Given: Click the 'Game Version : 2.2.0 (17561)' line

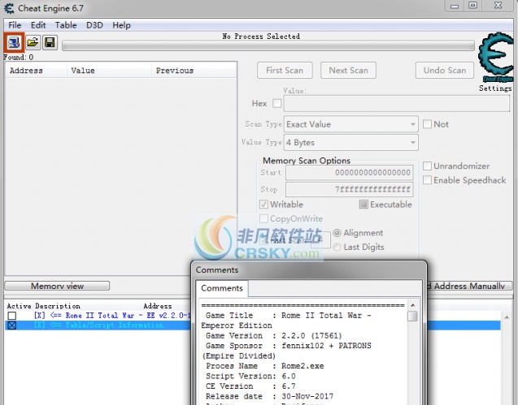Looking at the screenshot, I should (274, 336).
